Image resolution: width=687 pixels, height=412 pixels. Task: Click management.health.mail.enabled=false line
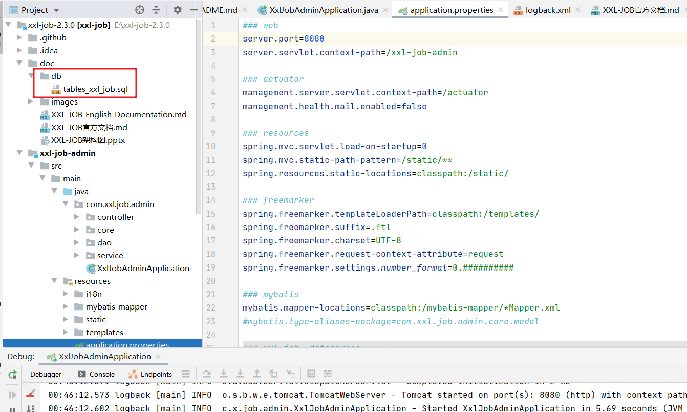point(335,106)
